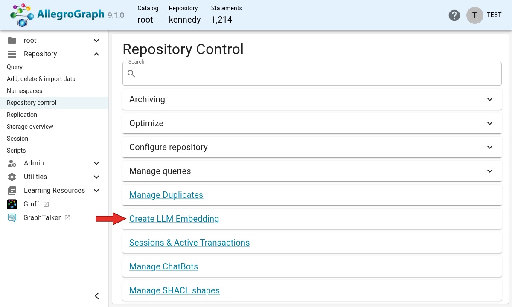Click the Utilities gear icon
Viewport: 512px width, 307px height.
pyautogui.click(x=12, y=177)
